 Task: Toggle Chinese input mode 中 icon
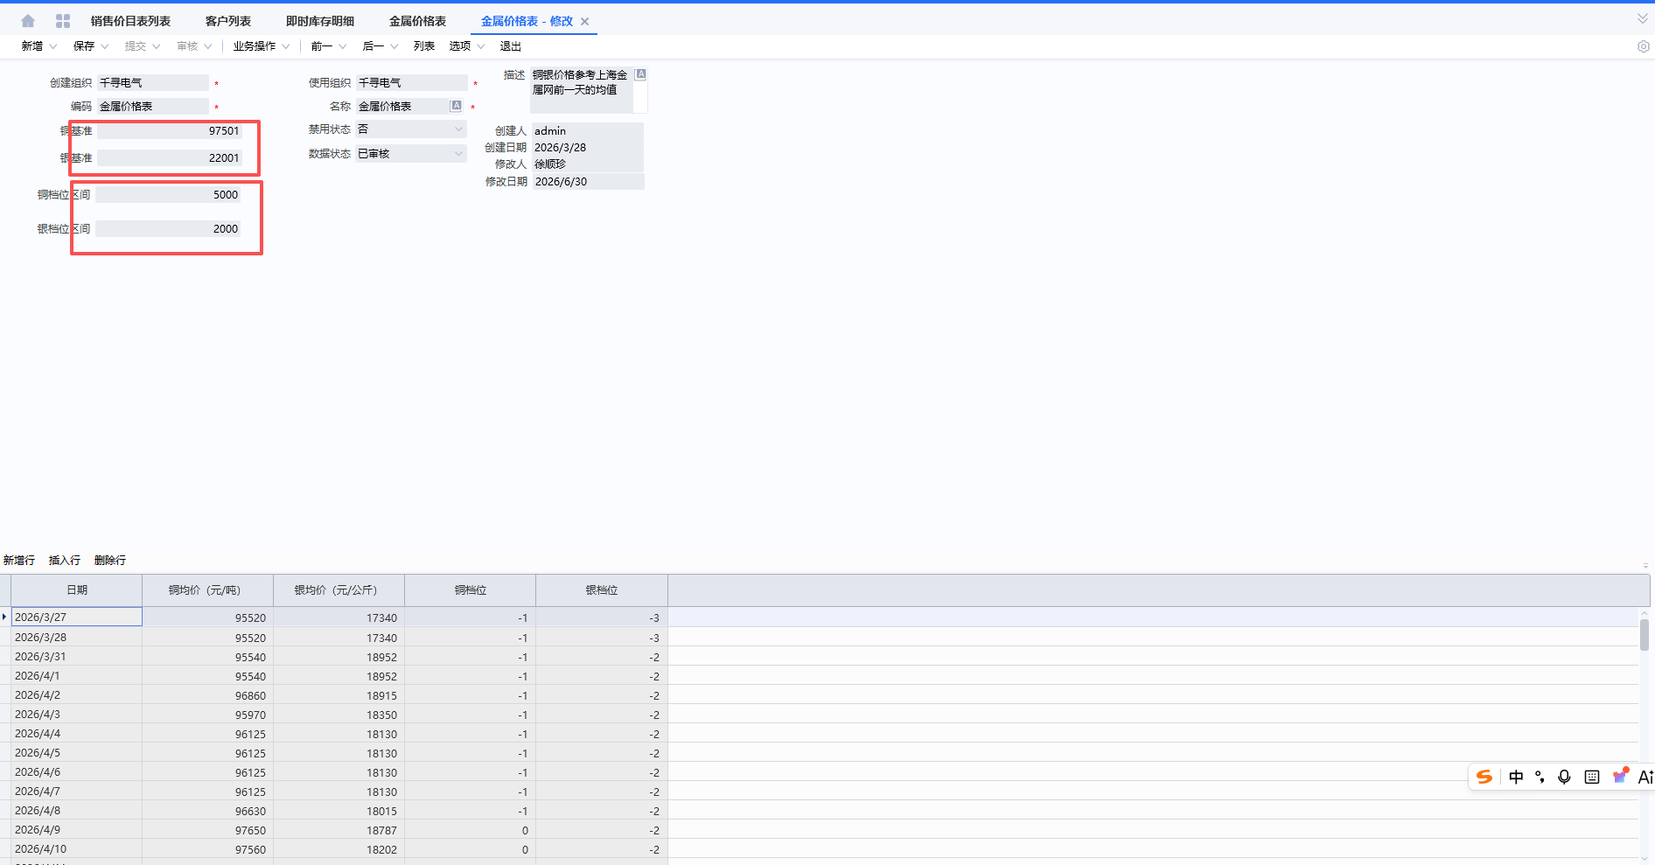pyautogui.click(x=1516, y=777)
